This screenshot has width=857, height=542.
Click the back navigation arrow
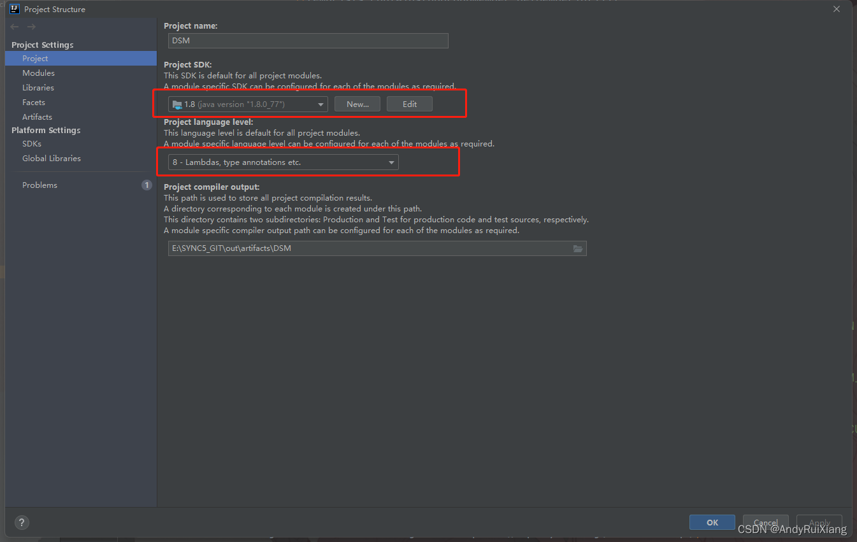point(15,27)
